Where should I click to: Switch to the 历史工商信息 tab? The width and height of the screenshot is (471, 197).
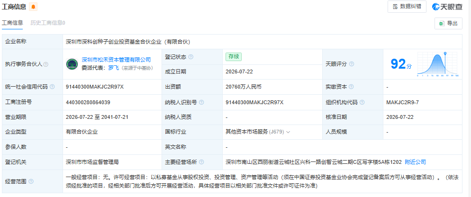(48, 23)
